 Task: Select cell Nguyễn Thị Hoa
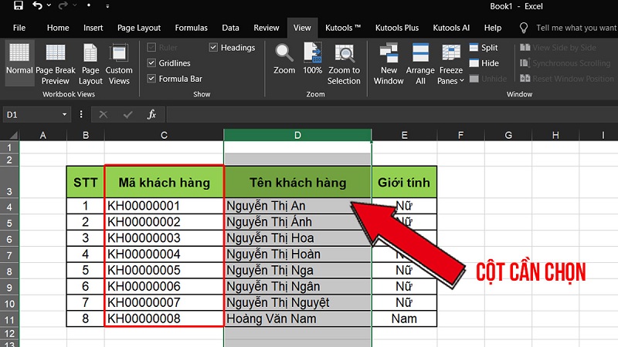pos(297,238)
